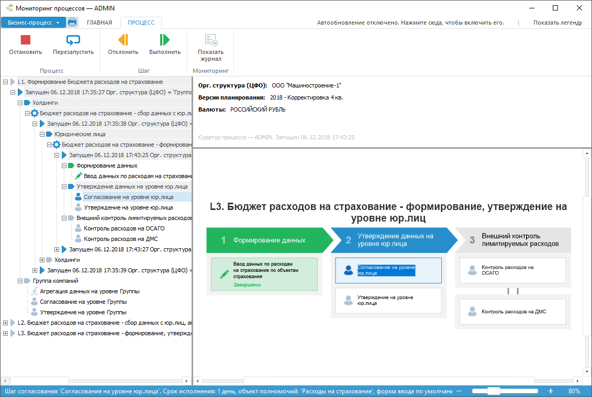
Task: Select Утверждение на уровне юр.лица diagram card
Action: [x=388, y=300]
